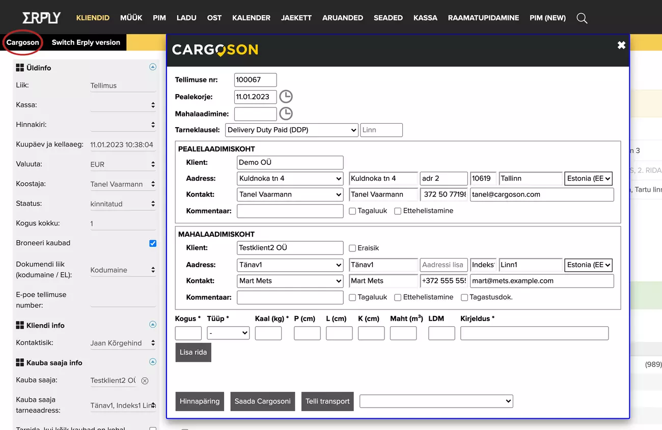Collapse the Üldinfo section arrow
The image size is (662, 430).
(152, 67)
